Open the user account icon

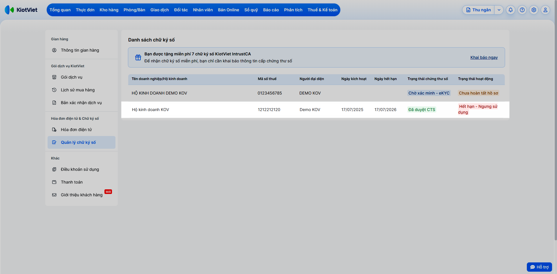point(545,10)
